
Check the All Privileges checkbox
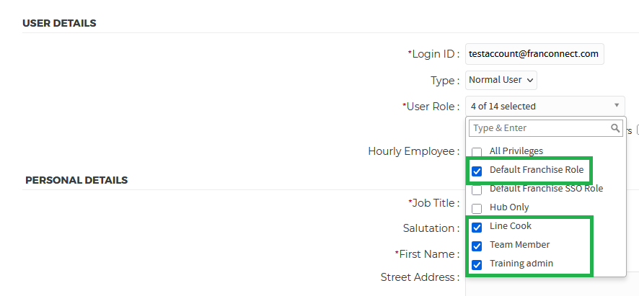(477, 152)
